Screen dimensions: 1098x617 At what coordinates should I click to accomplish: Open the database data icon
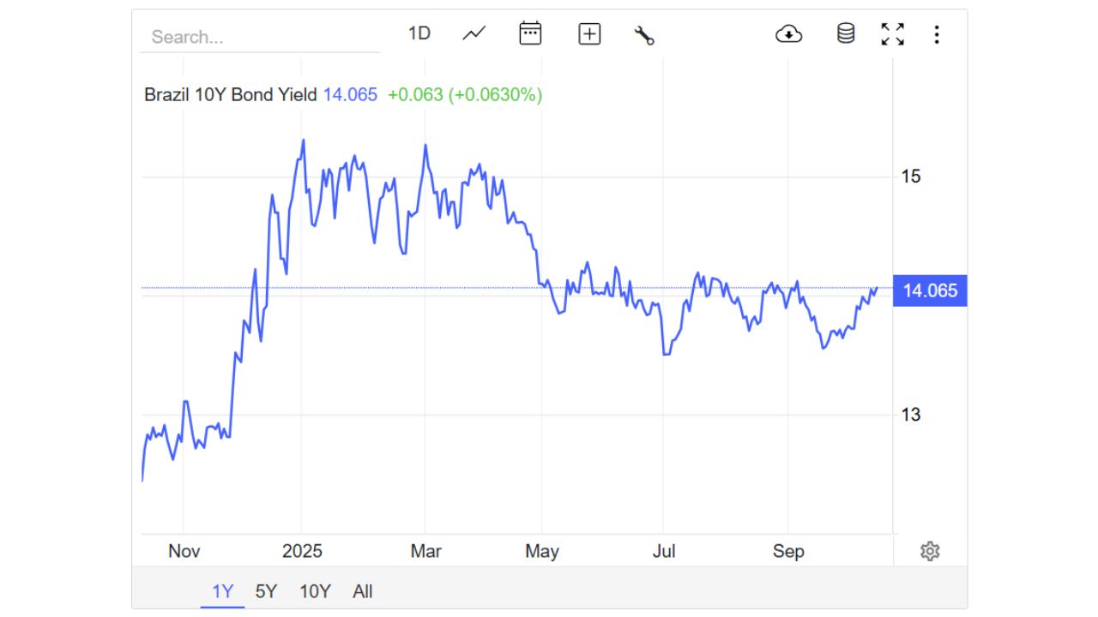(846, 34)
